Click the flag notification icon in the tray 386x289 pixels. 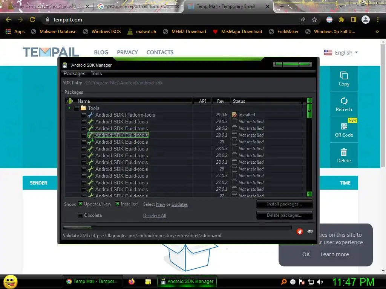pyautogui.click(x=302, y=282)
